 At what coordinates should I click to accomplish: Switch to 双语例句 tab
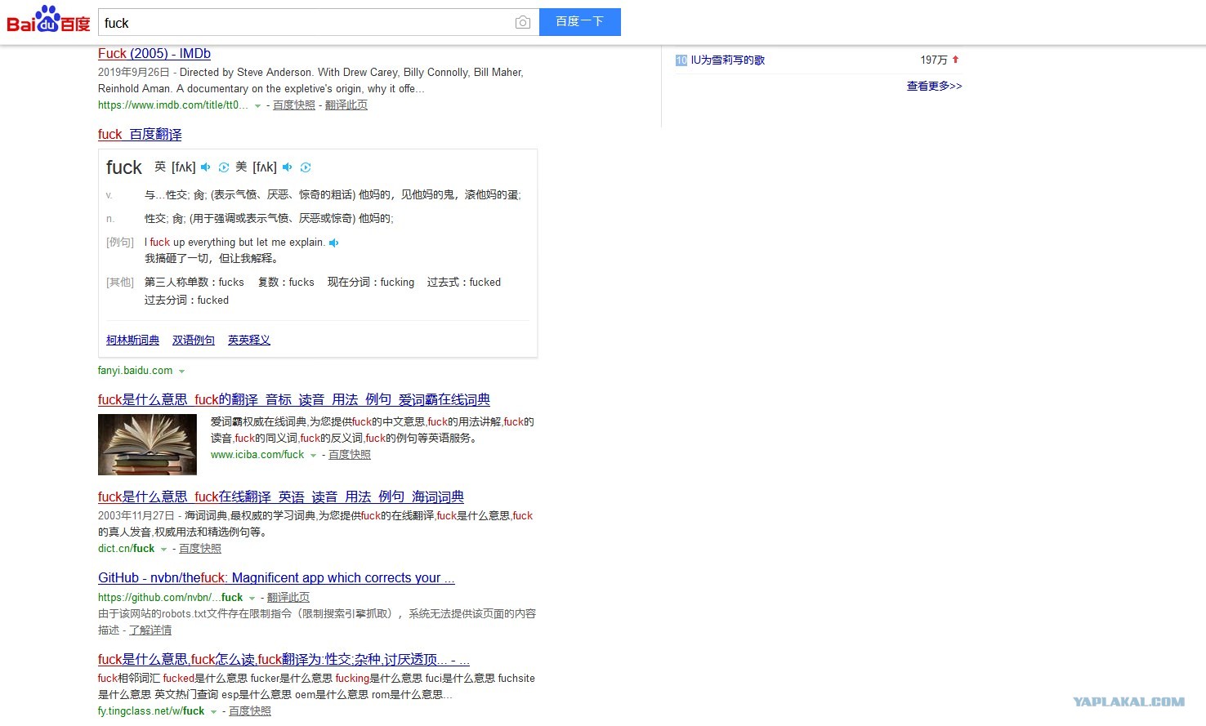[194, 341]
